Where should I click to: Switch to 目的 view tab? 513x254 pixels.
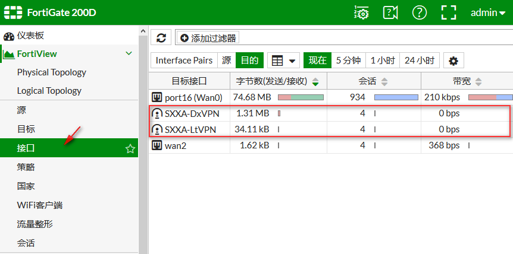click(249, 61)
